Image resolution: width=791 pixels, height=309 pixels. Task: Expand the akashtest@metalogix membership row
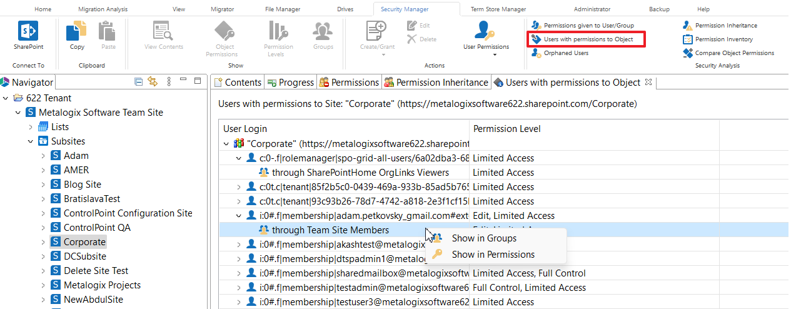(x=239, y=244)
